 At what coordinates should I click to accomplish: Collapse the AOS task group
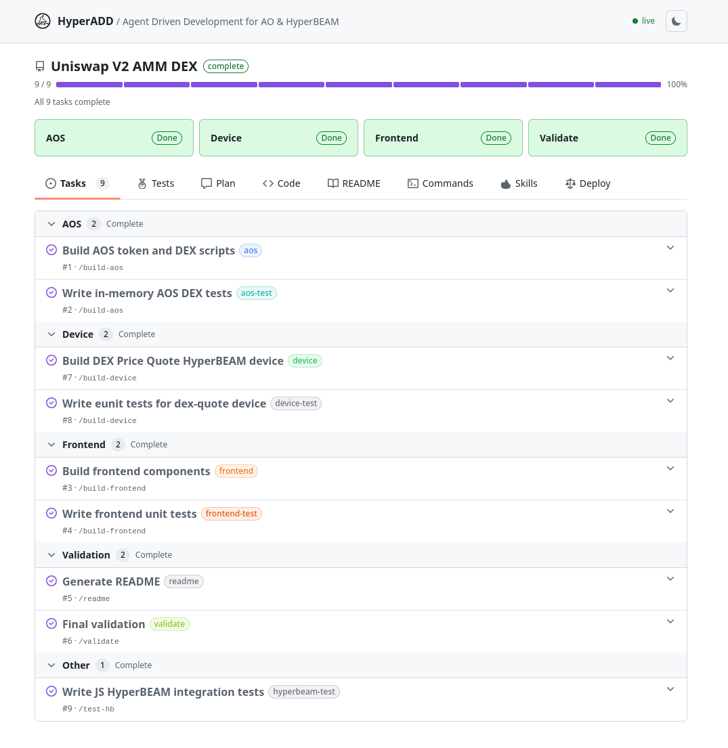tap(51, 224)
